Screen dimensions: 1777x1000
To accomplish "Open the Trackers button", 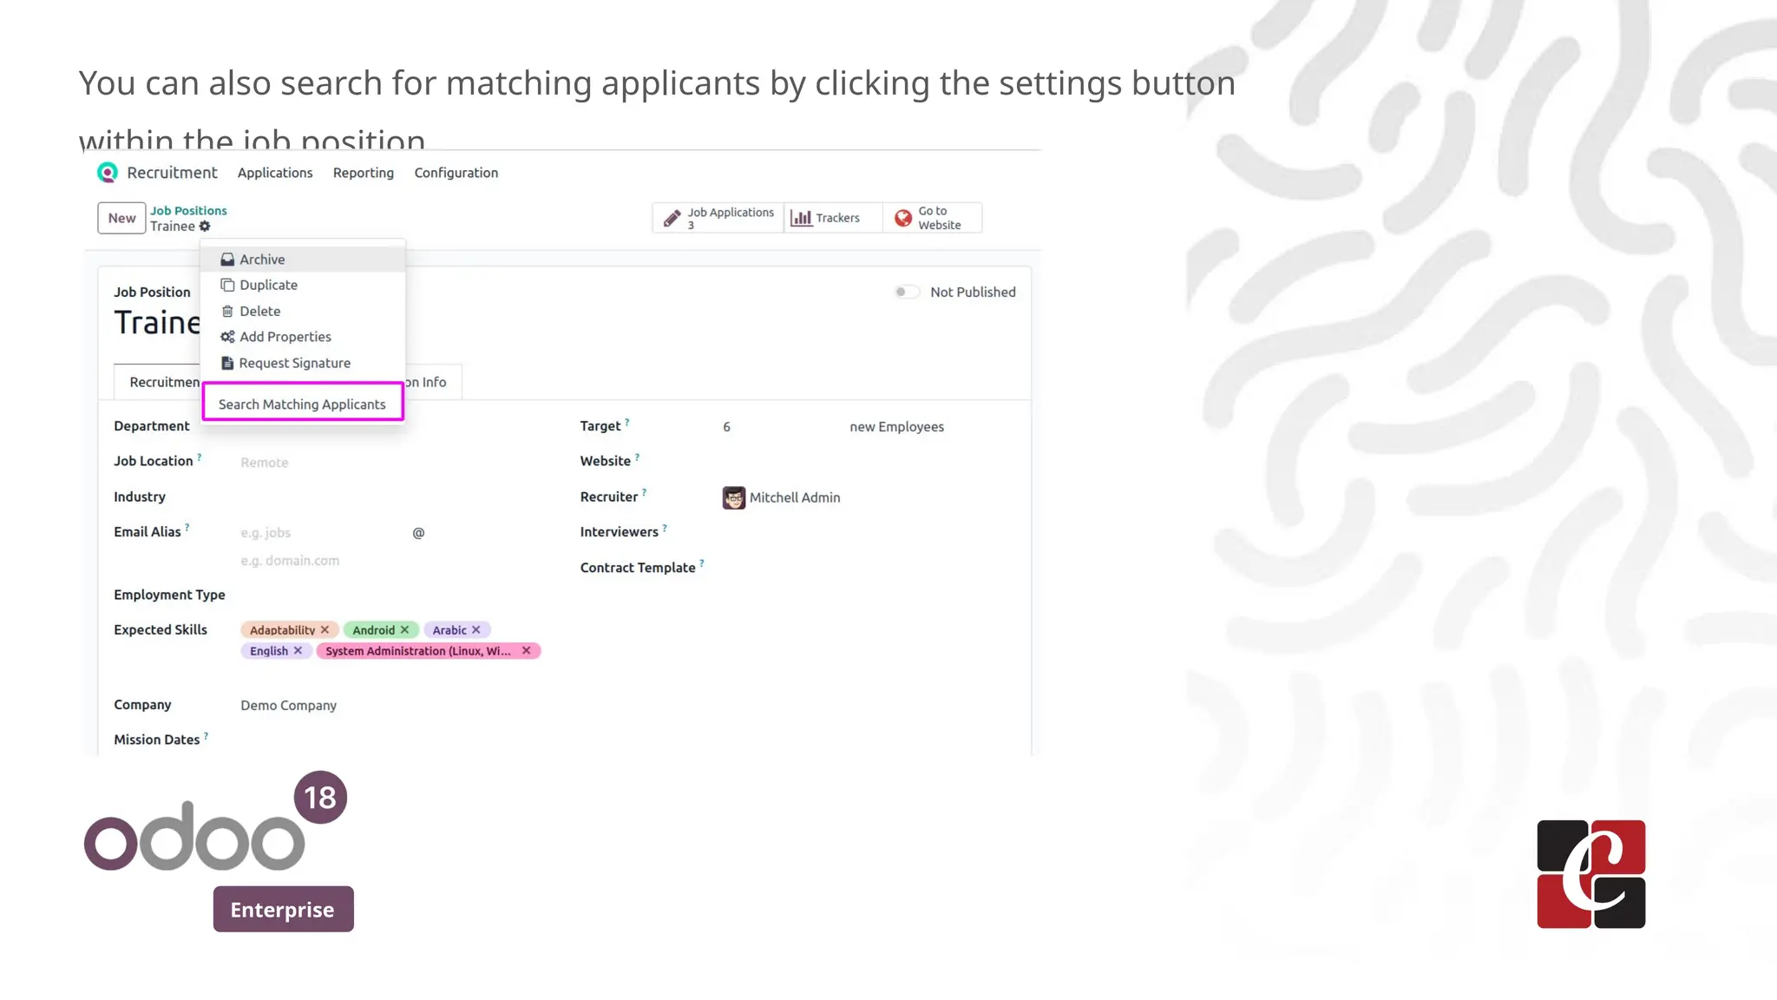I will click(x=833, y=218).
